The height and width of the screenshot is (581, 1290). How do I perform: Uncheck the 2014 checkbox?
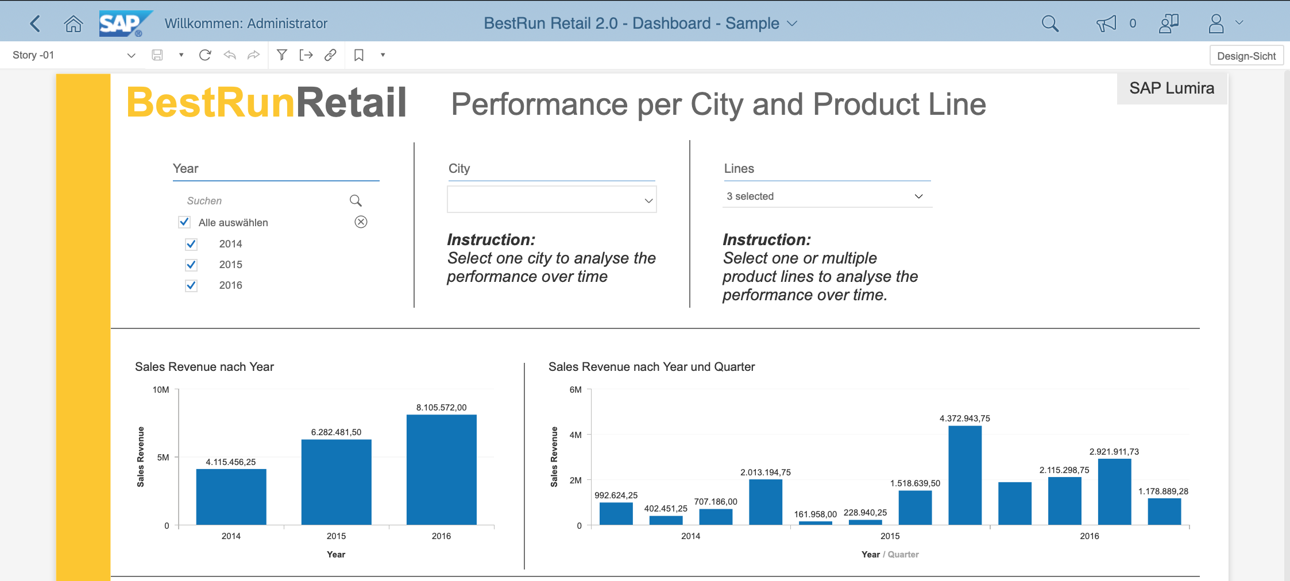(191, 244)
